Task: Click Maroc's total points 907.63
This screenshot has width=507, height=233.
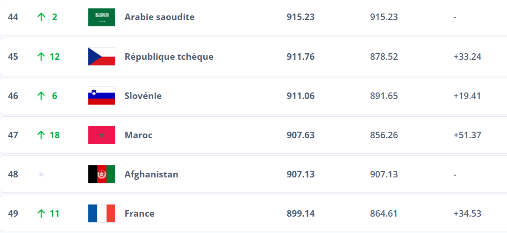Action: pos(300,135)
